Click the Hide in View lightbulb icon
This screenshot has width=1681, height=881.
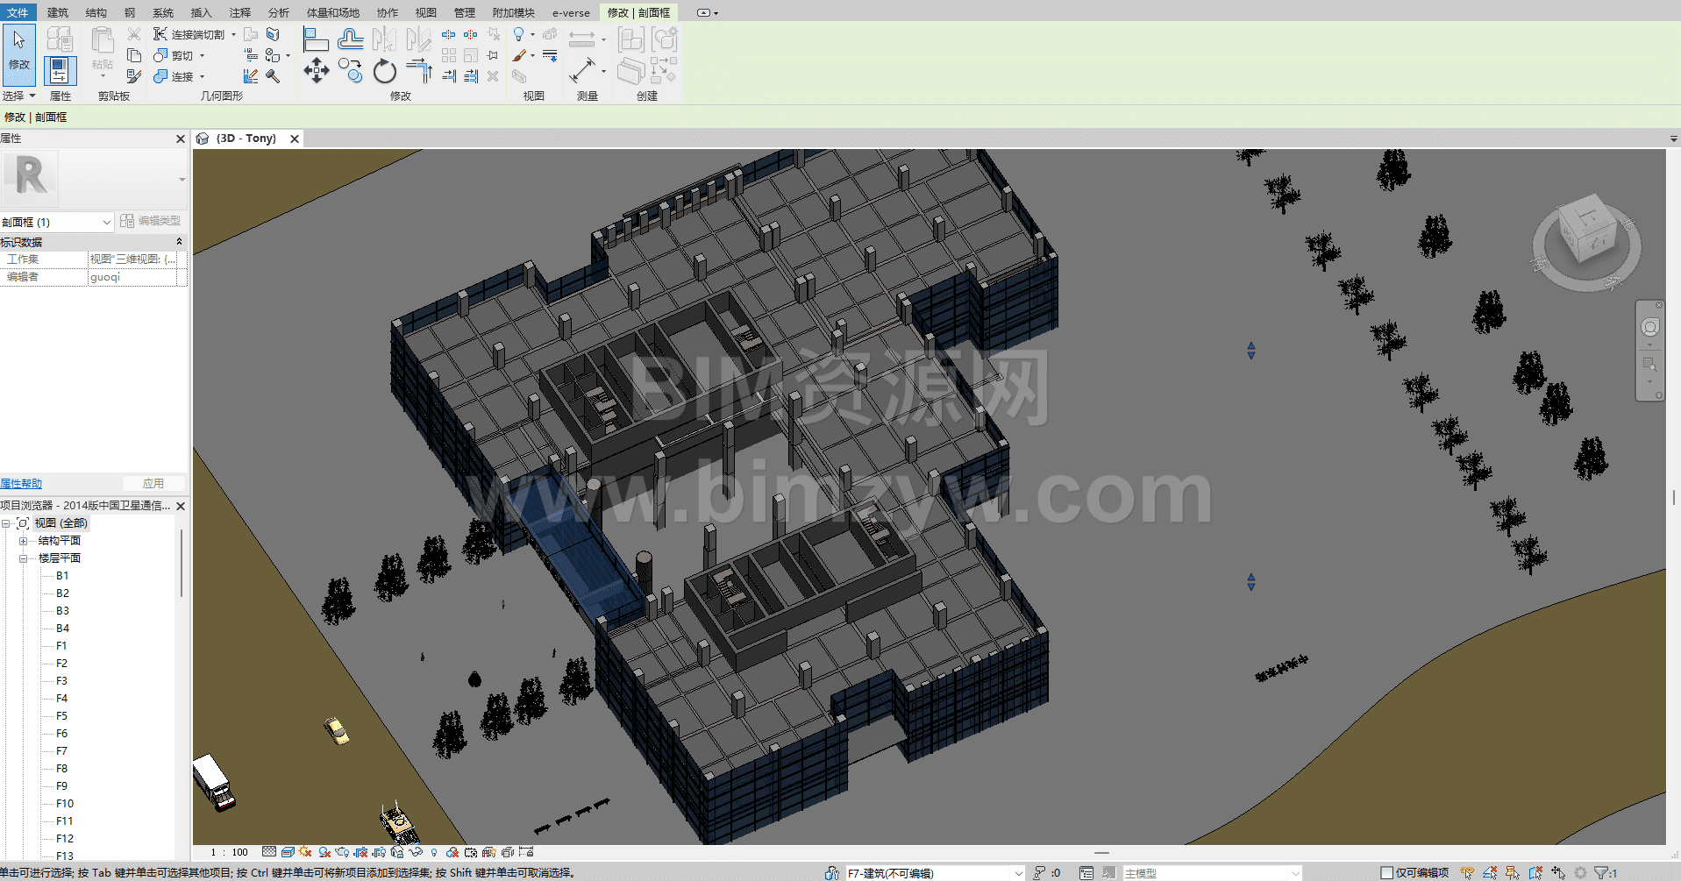coord(518,34)
